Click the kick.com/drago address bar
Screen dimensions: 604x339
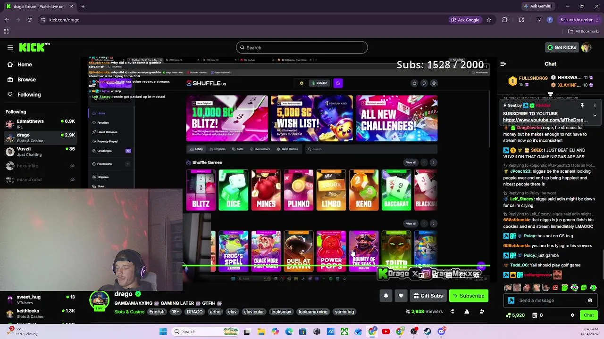(64, 20)
